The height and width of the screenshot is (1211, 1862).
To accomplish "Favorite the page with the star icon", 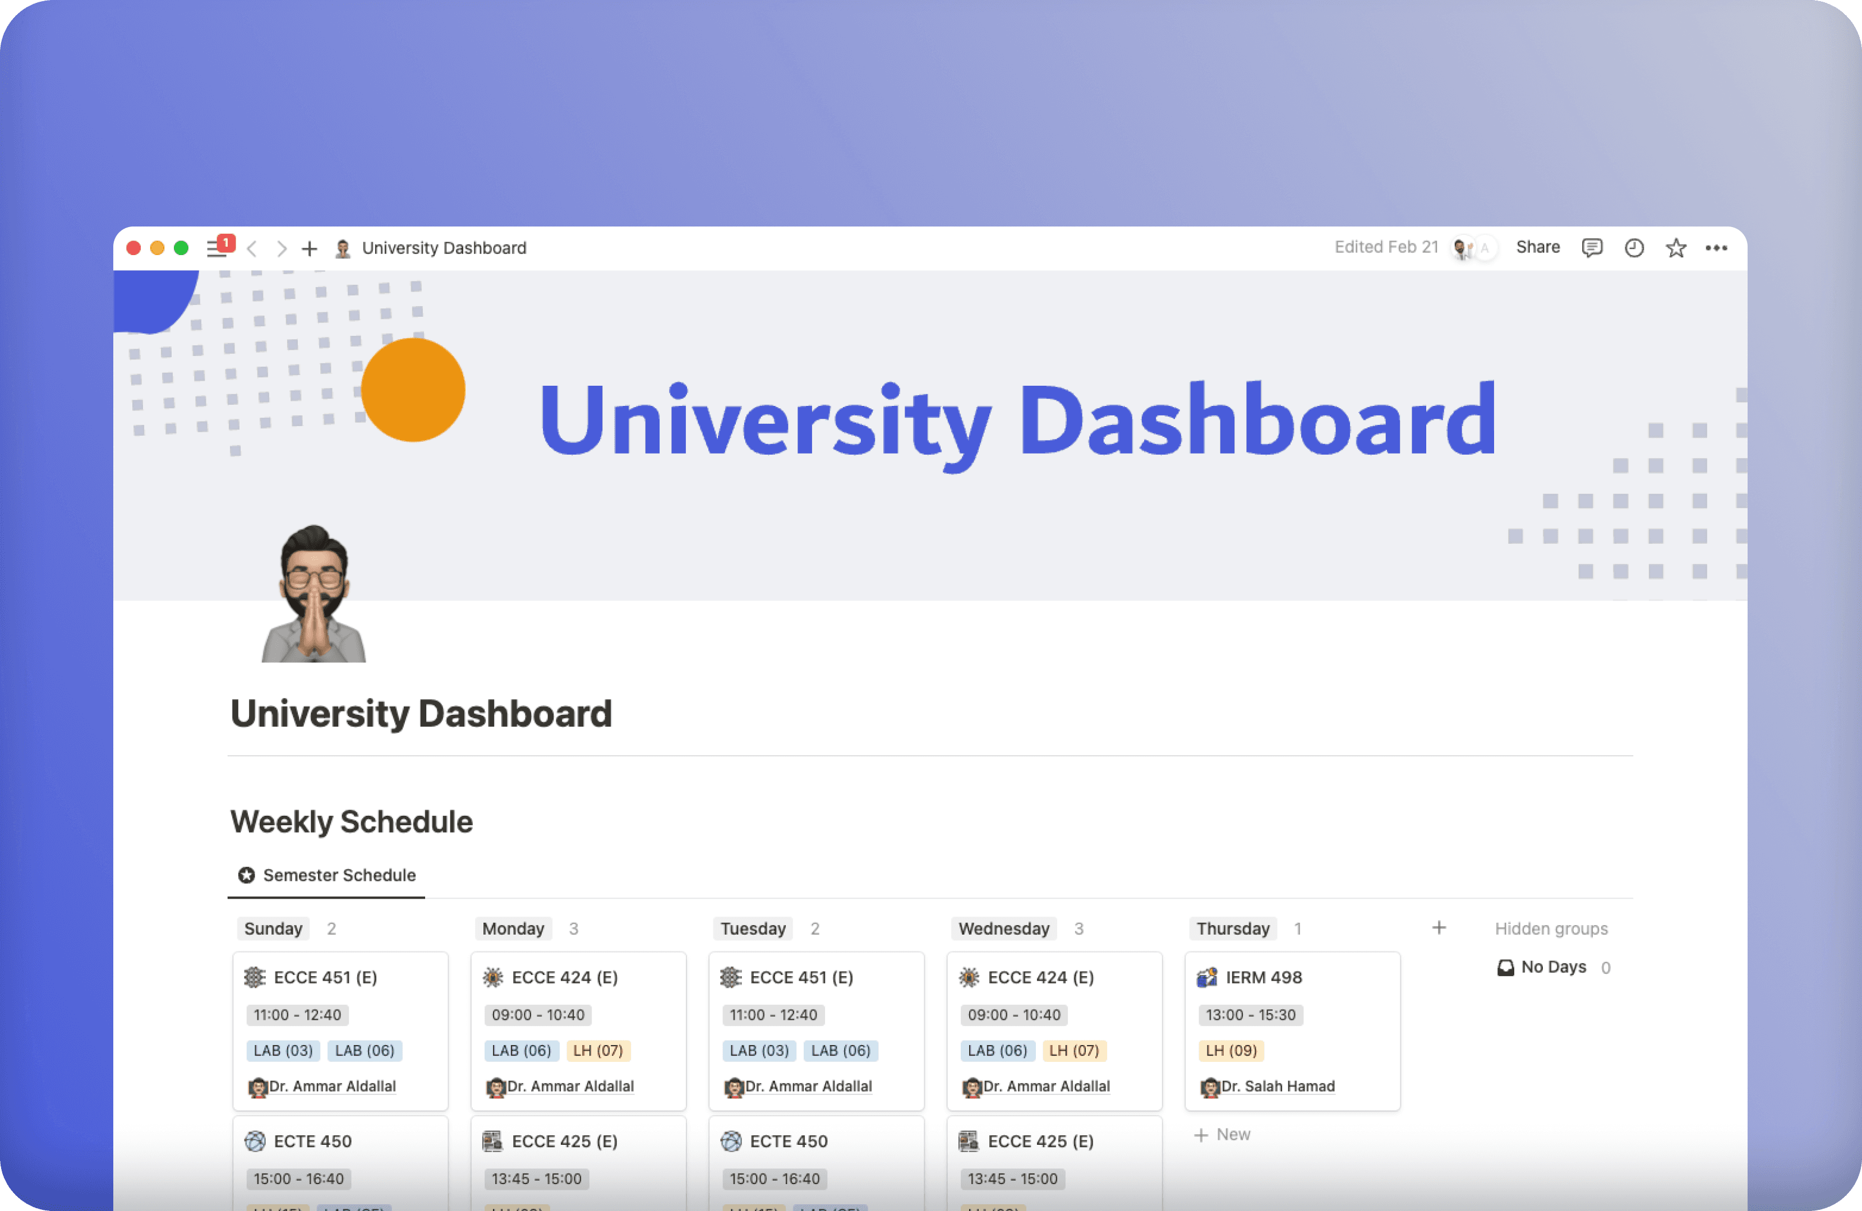I will click(1675, 248).
